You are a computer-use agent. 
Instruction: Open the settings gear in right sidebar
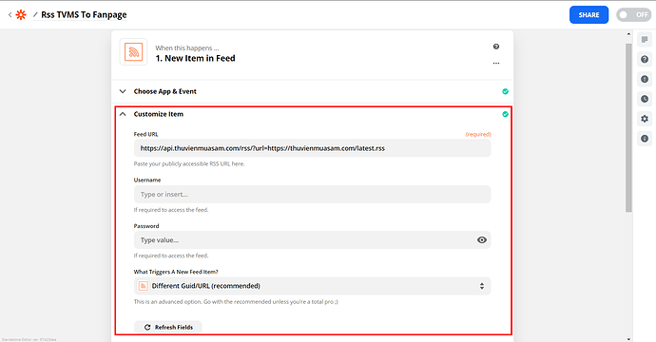(x=645, y=119)
